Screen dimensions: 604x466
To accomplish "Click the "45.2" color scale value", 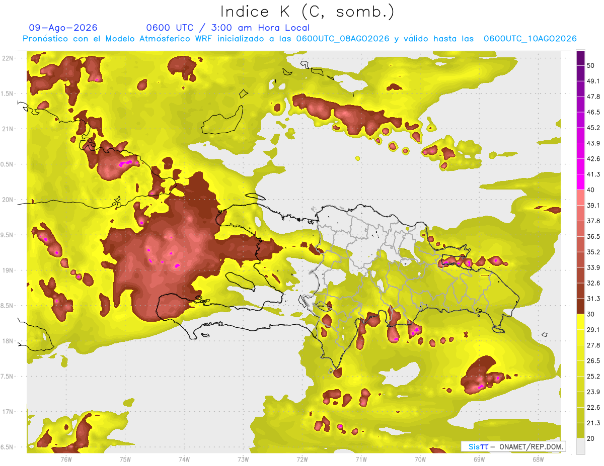I will tap(593, 128).
